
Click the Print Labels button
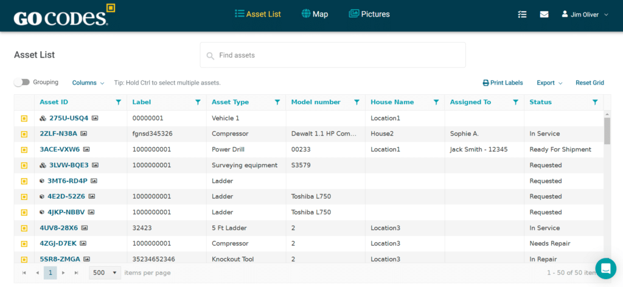click(503, 83)
